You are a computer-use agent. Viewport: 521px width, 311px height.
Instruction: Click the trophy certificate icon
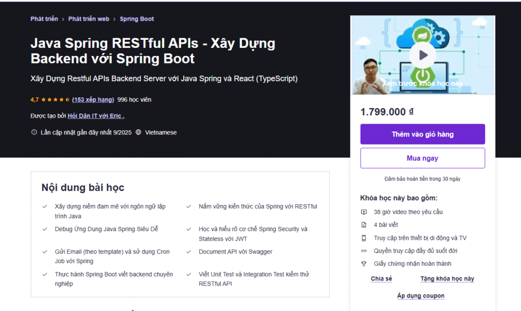click(x=364, y=264)
